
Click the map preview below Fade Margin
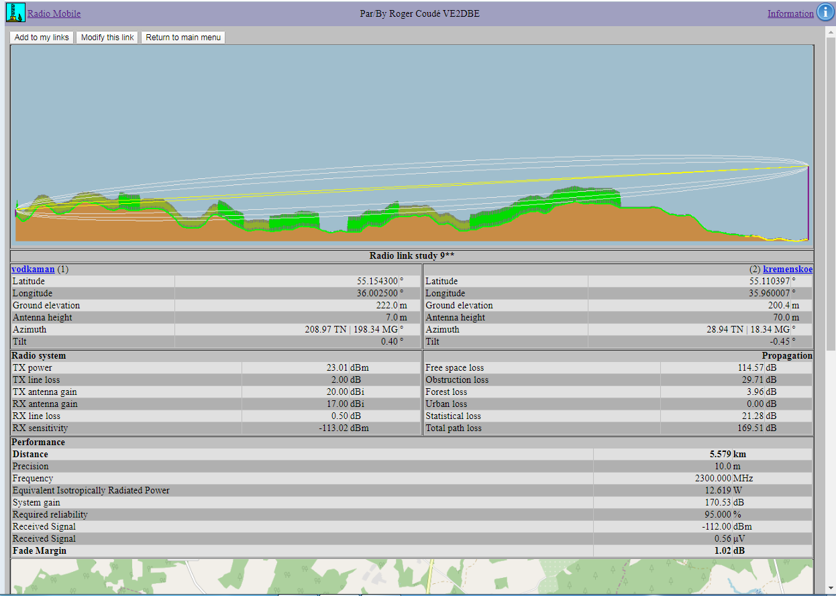[x=411, y=577]
